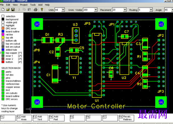Toggle text in selection mask
The image size is (173, 124).
click(x=3, y=90)
